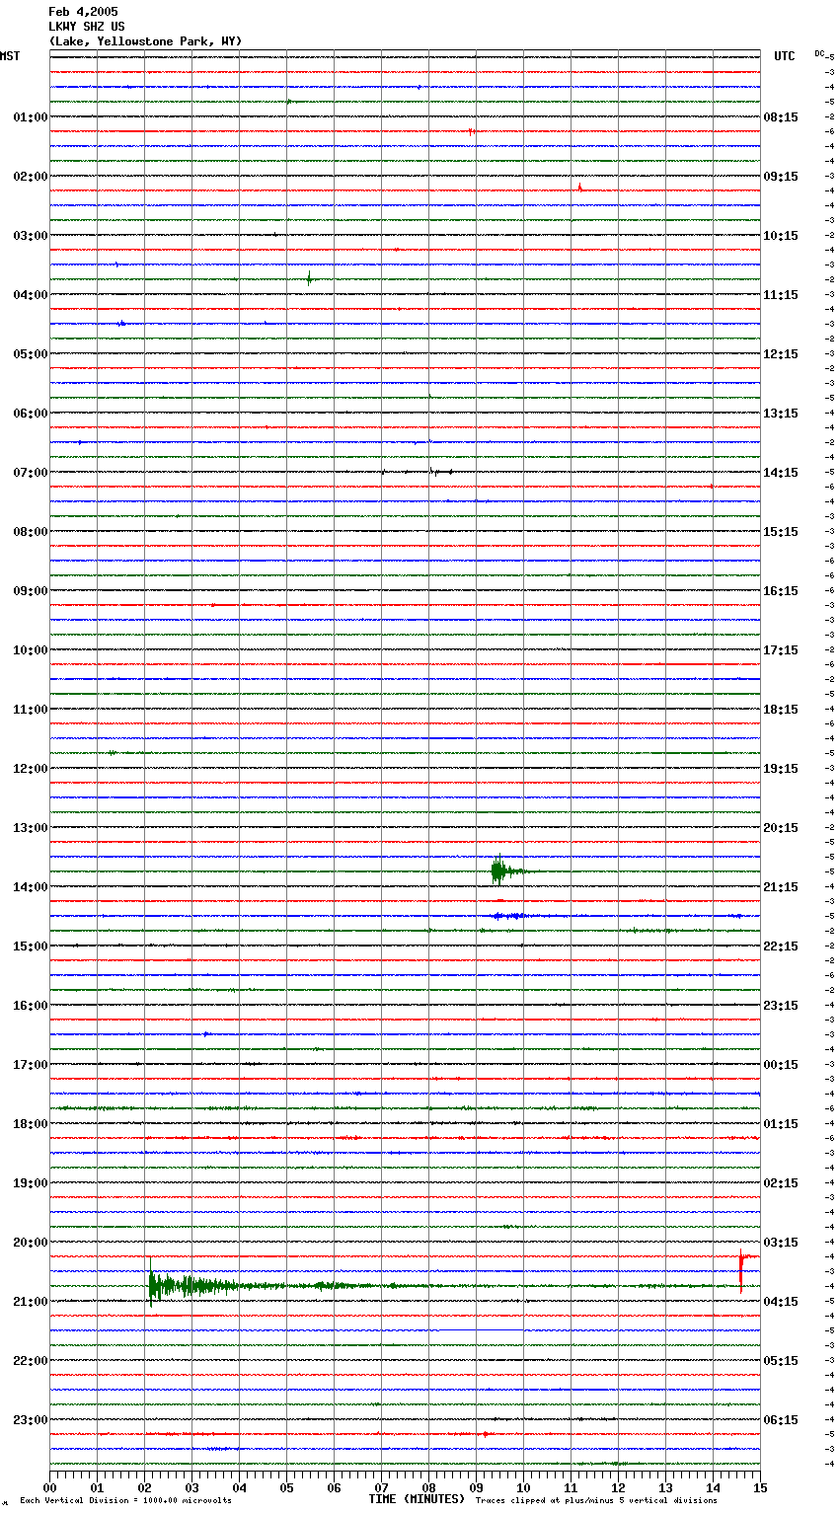Select the 17:00 MST time label

[30, 1065]
